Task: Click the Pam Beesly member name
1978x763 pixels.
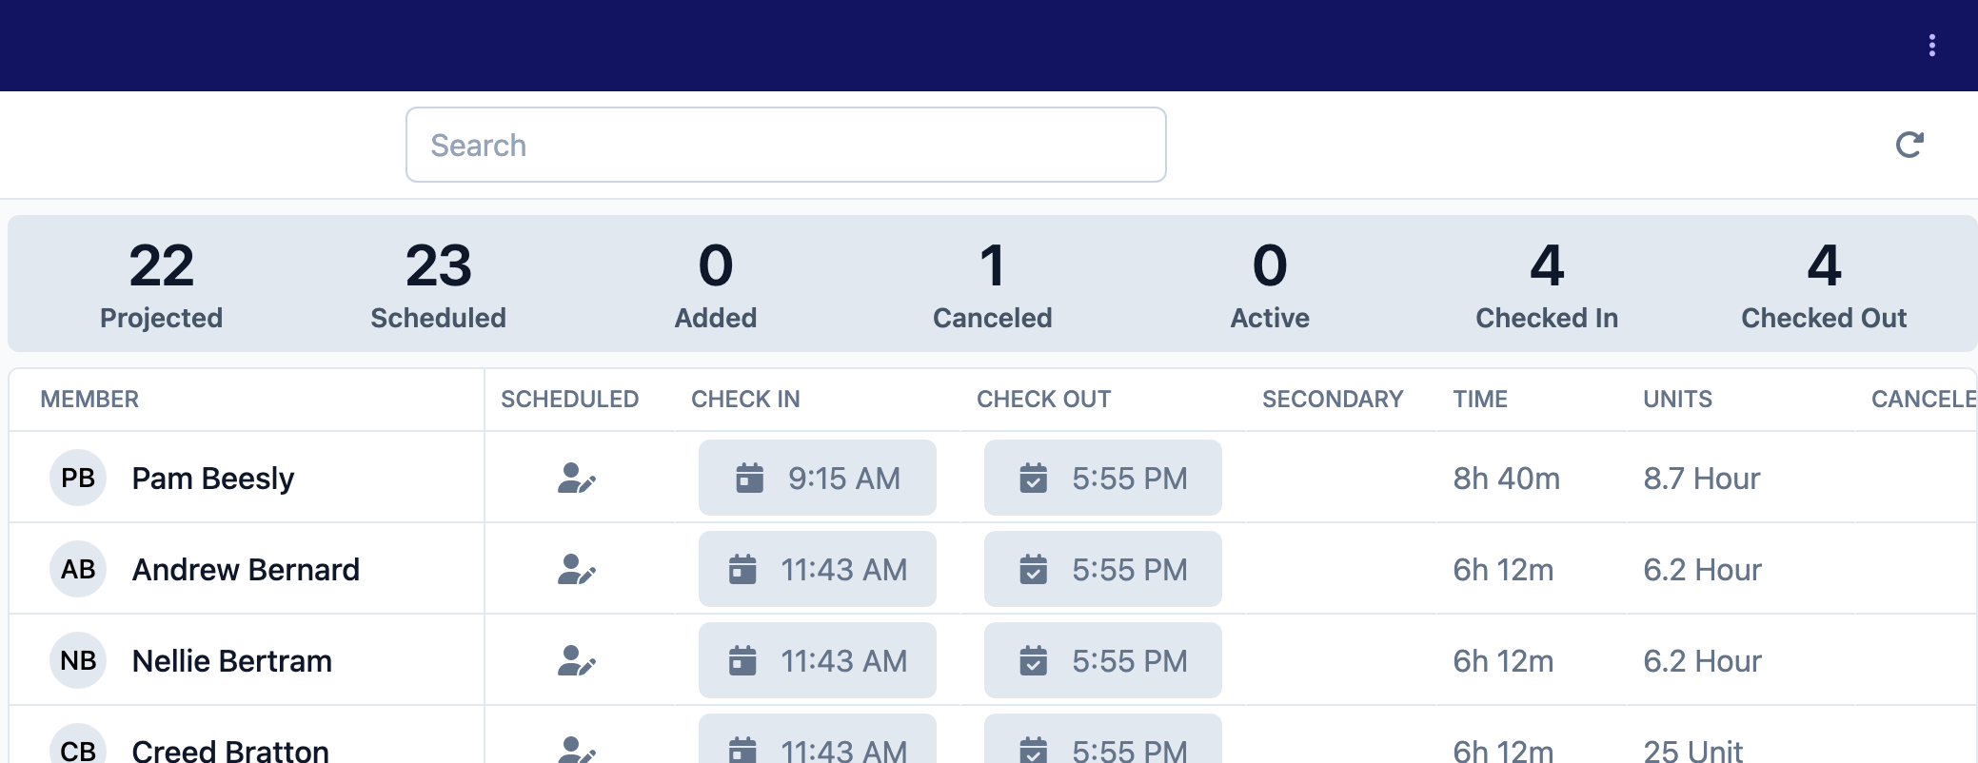Action: pyautogui.click(x=213, y=478)
